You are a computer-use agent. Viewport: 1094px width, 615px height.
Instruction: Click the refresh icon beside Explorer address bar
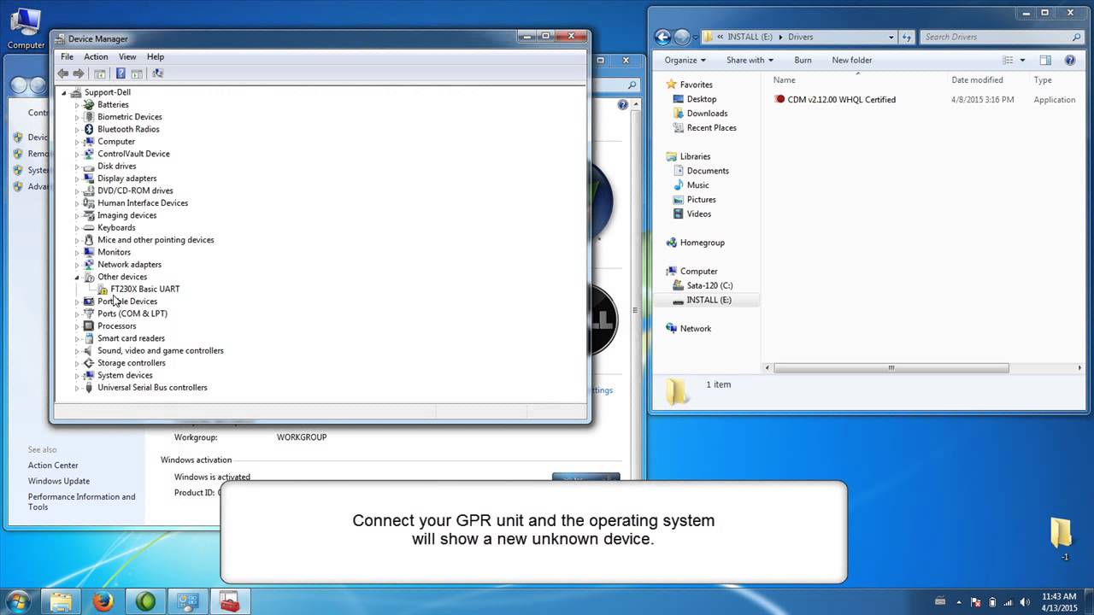908,37
